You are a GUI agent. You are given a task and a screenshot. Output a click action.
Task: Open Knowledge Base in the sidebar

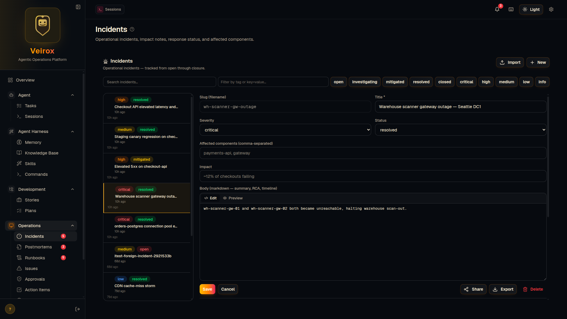pos(45,153)
